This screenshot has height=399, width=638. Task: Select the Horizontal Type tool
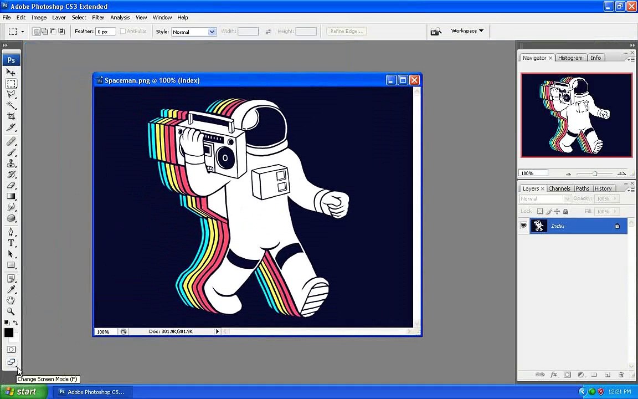[11, 243]
